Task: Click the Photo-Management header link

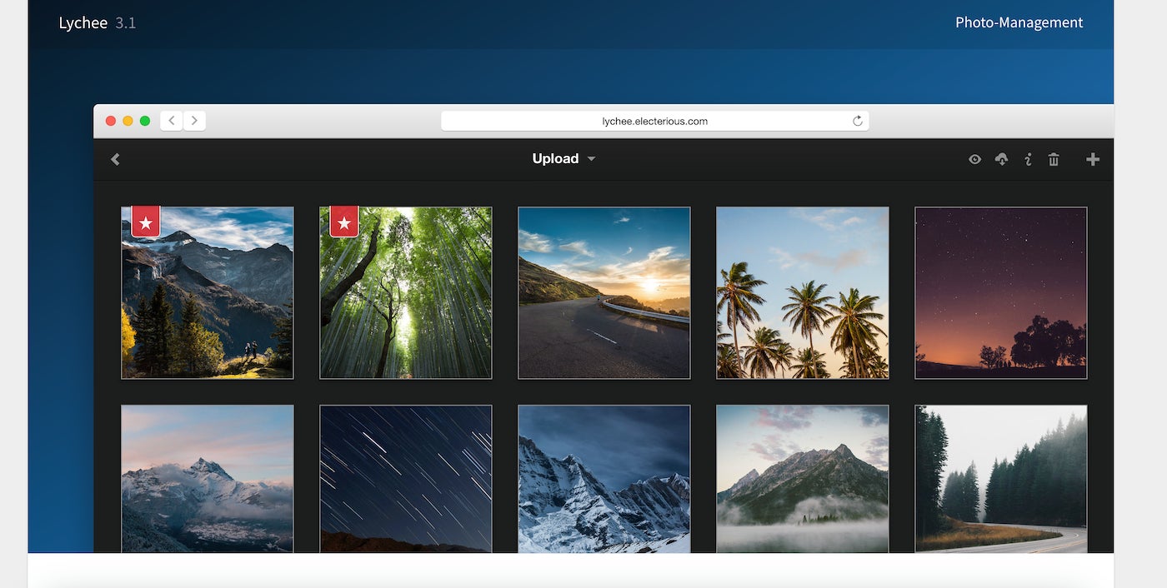Action: click(1019, 22)
